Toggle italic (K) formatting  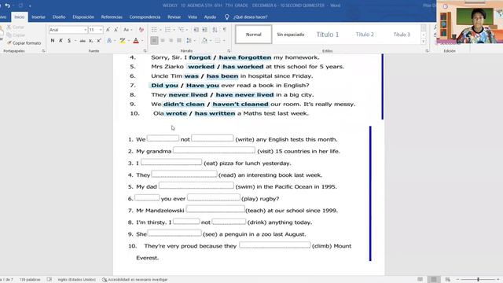[x=61, y=40]
